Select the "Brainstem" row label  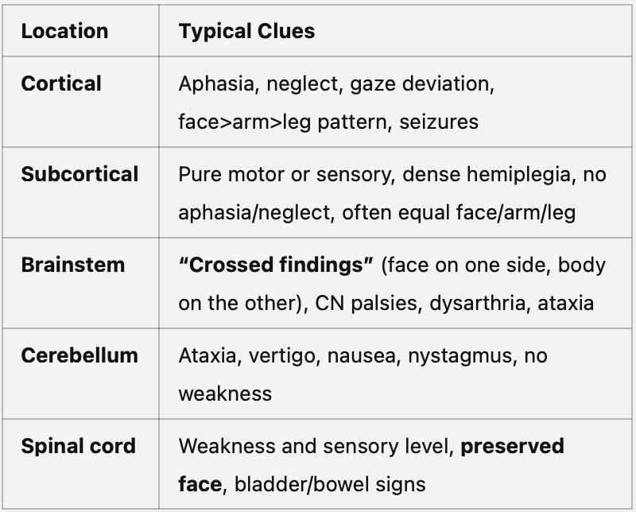(72, 265)
